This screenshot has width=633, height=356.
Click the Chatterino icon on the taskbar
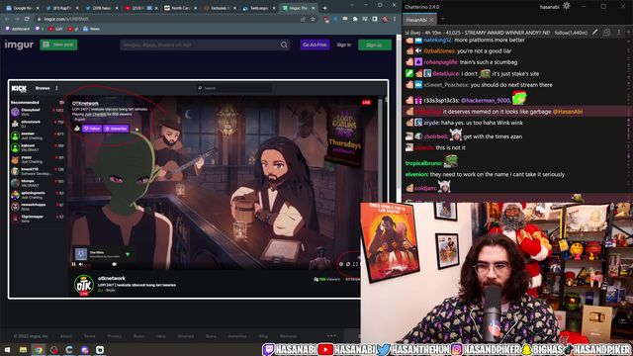(69, 349)
